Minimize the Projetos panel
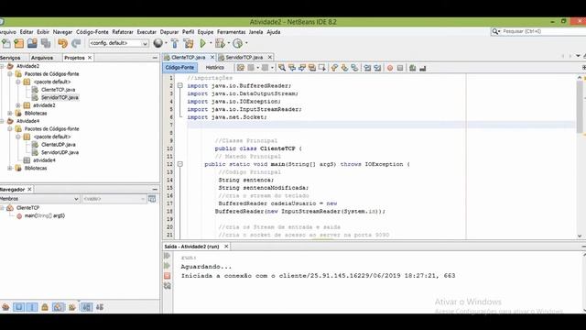586x330 pixels. [155, 58]
